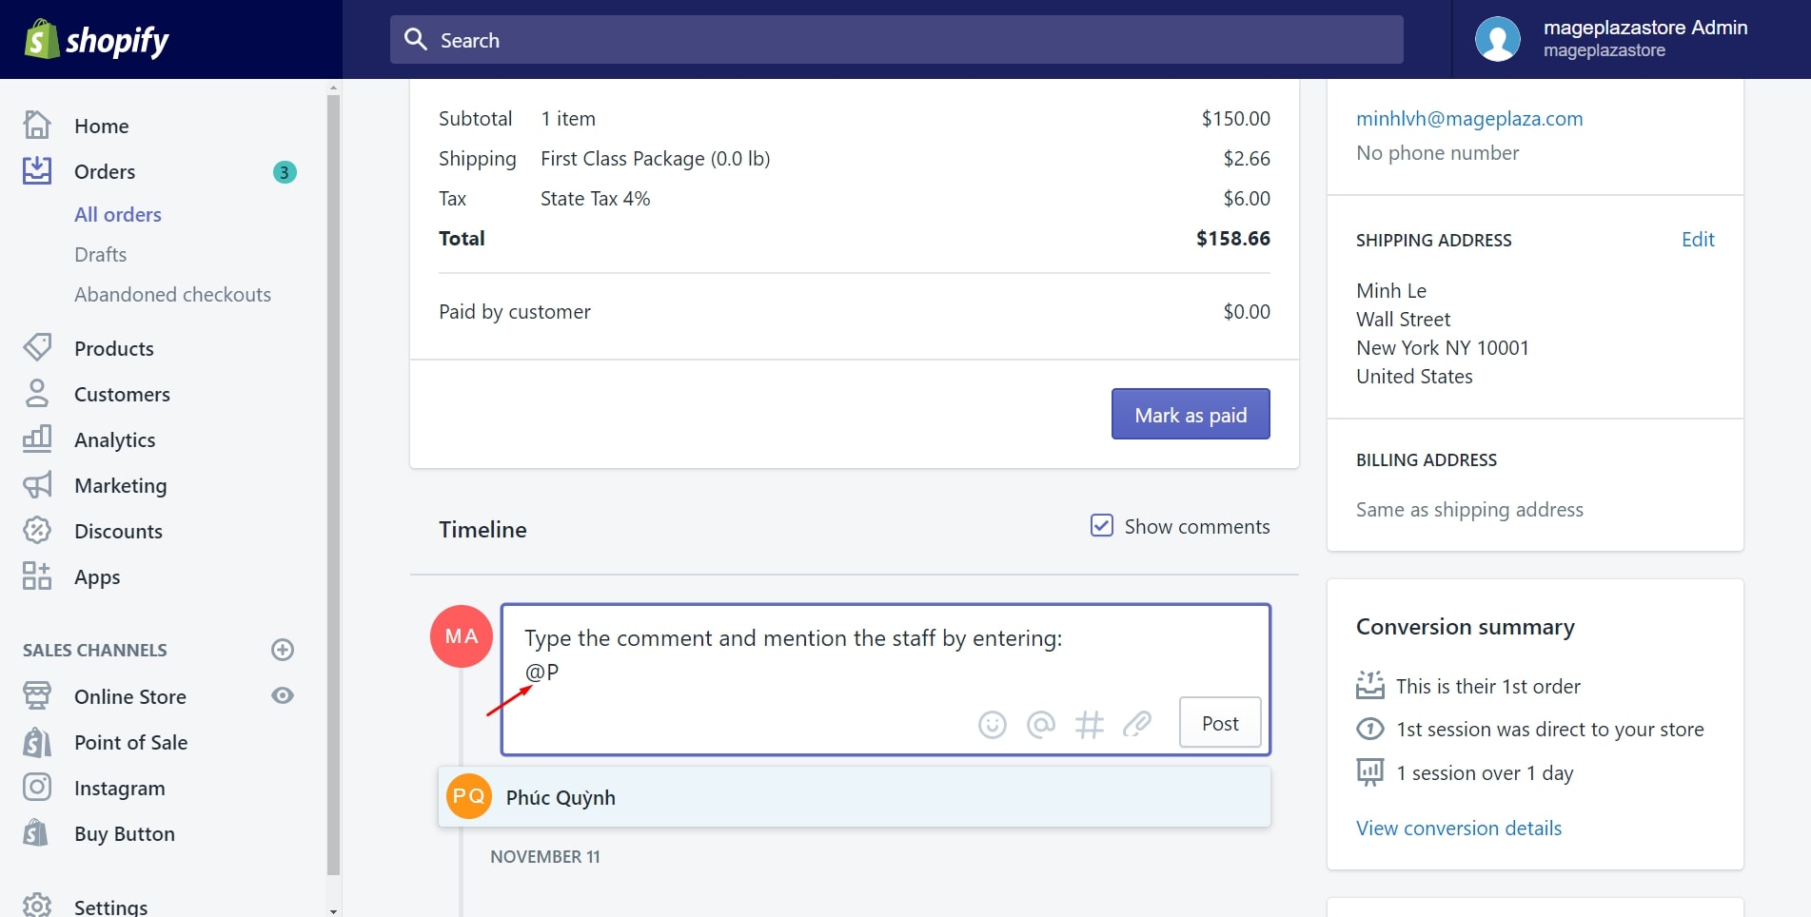Open the mageplazastore Admin account menu
Screen dimensions: 1811x917
tap(1612, 39)
